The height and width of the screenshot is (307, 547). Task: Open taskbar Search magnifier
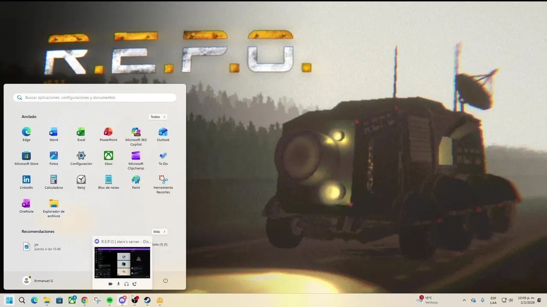click(x=22, y=300)
